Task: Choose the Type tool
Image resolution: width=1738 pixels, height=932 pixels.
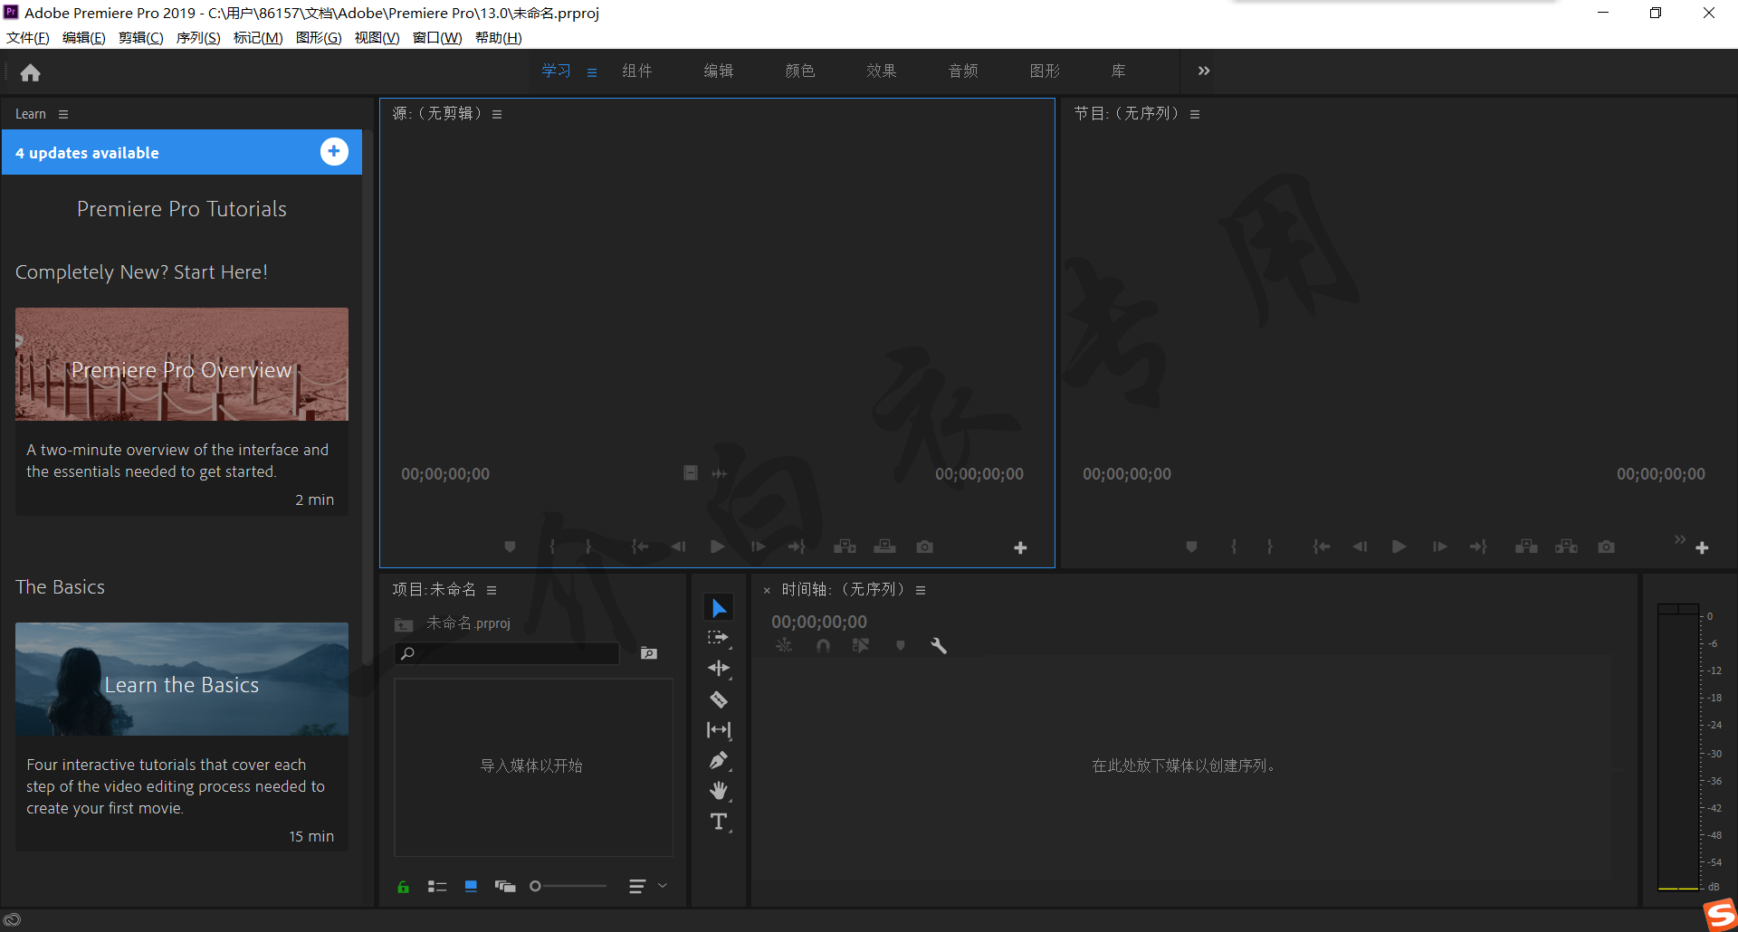Action: tap(719, 822)
